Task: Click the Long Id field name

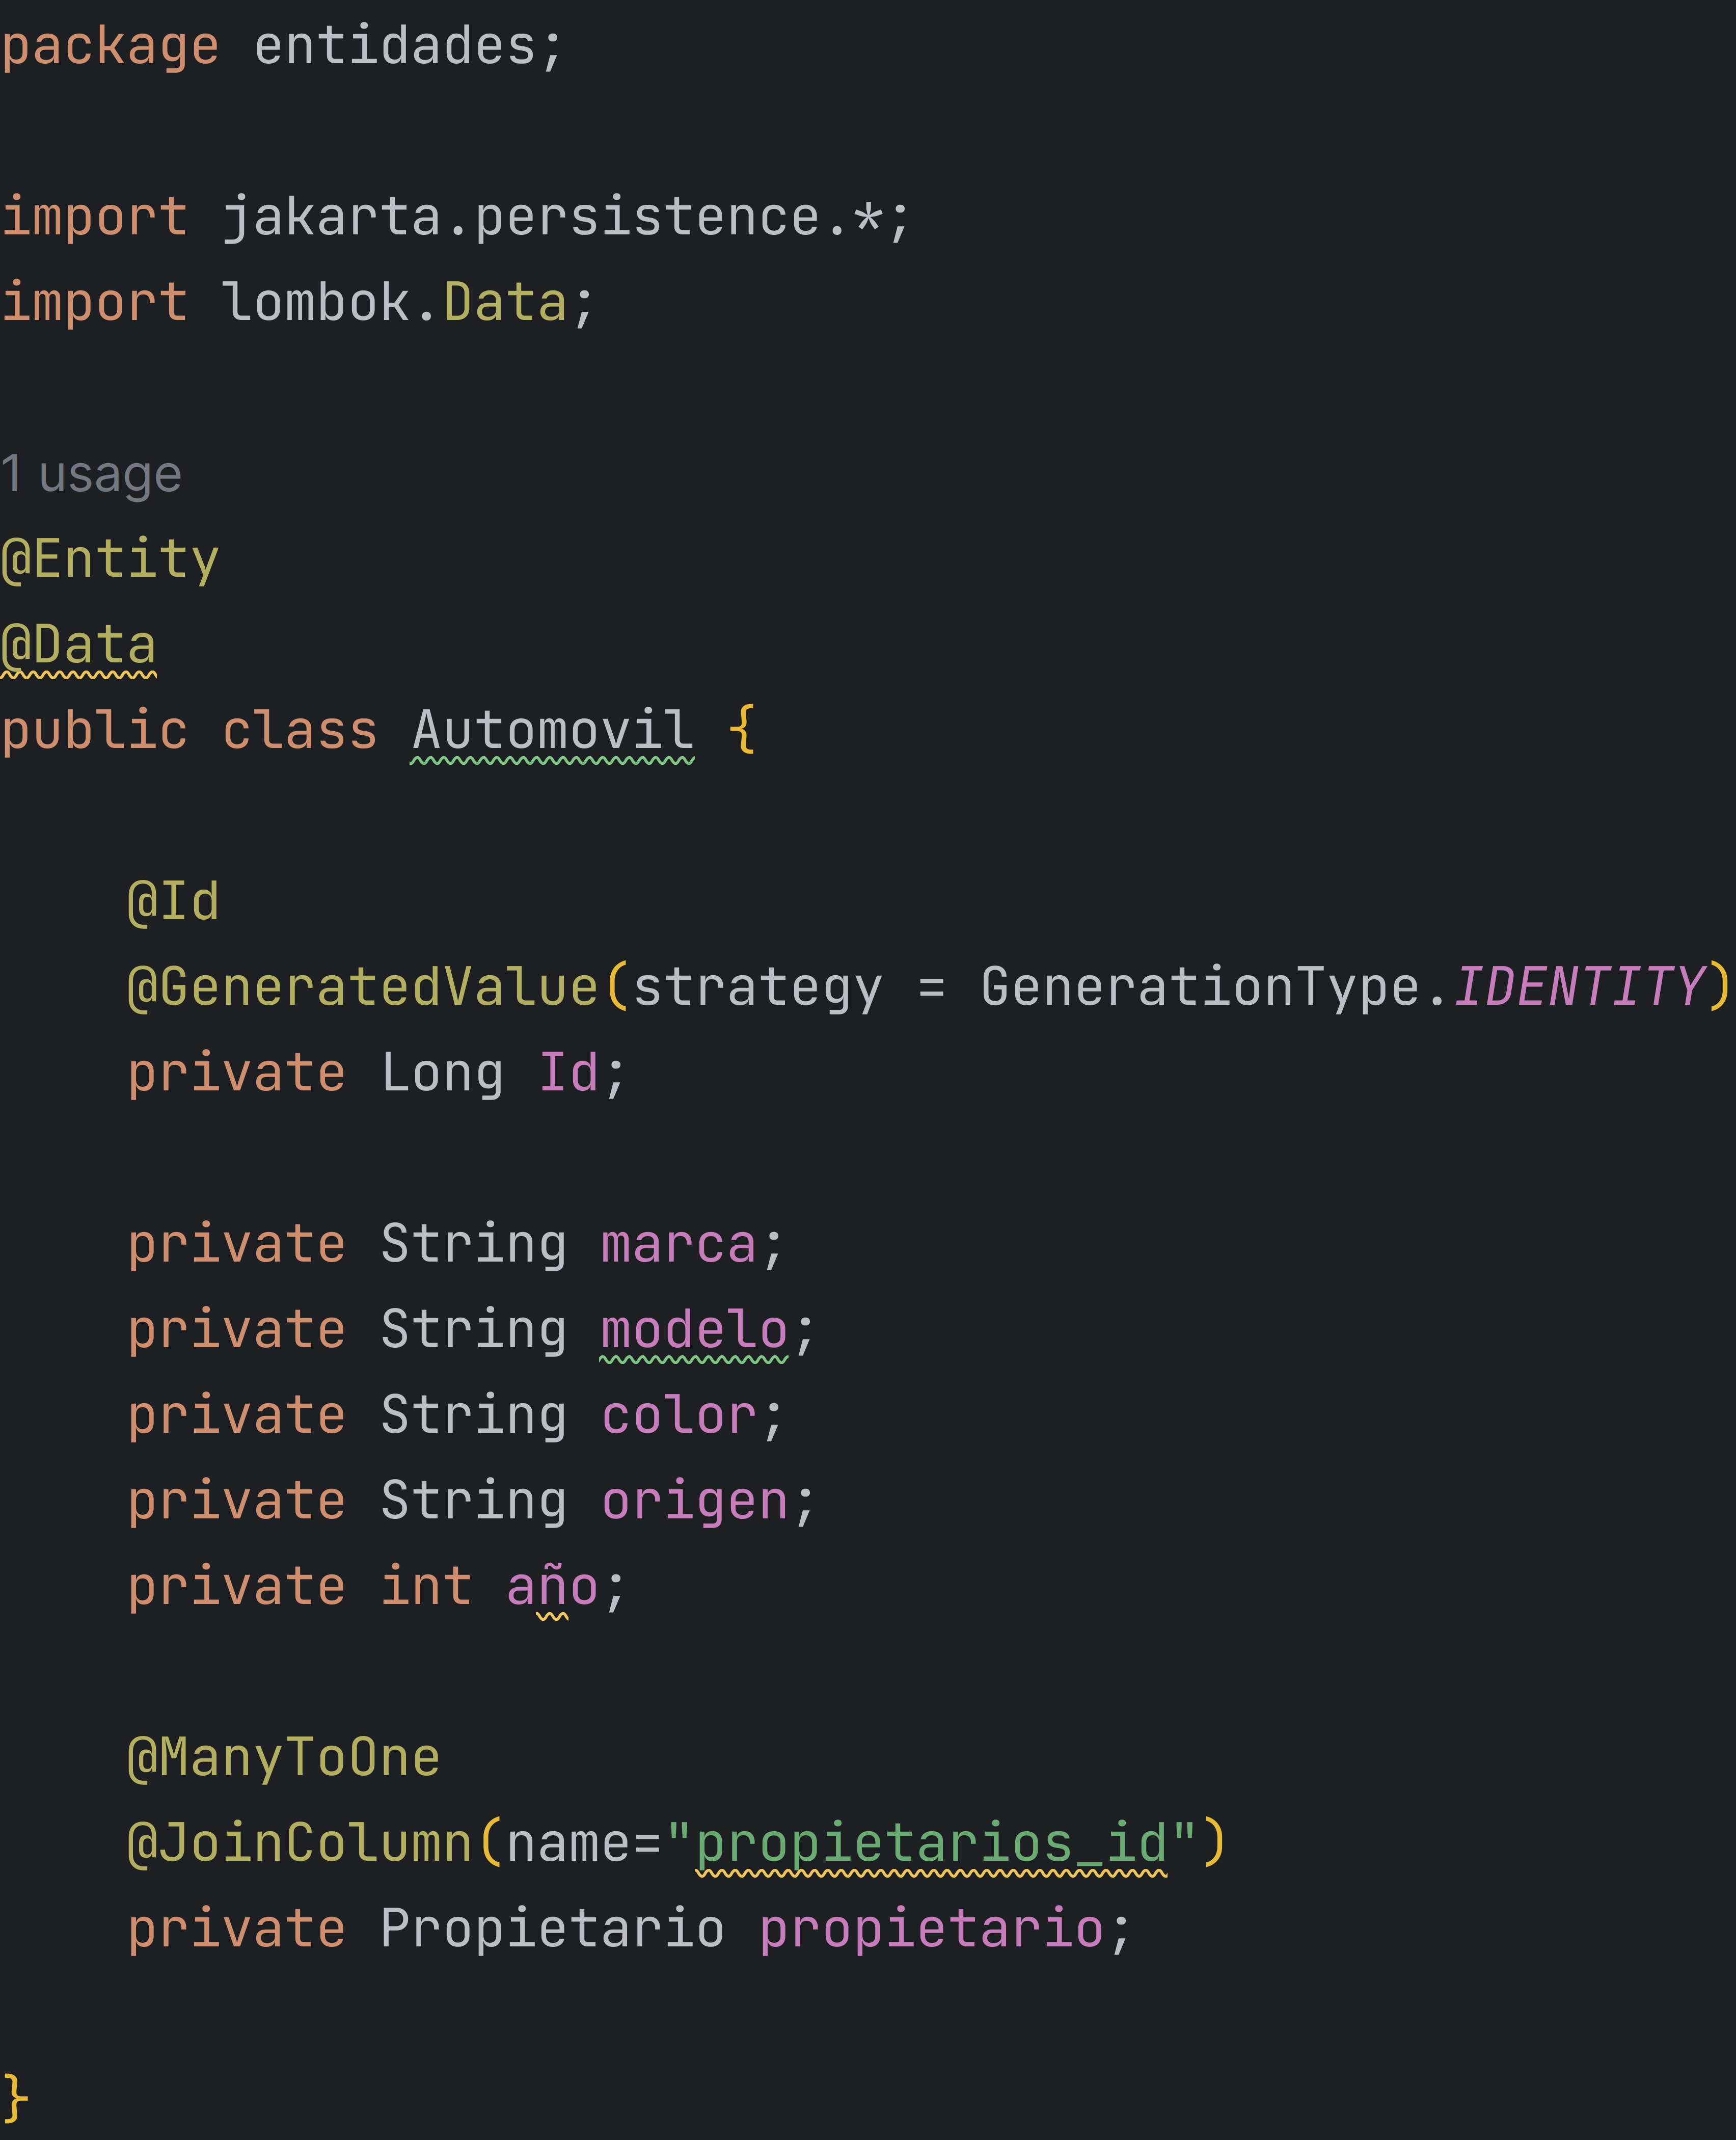Action: coord(568,1074)
